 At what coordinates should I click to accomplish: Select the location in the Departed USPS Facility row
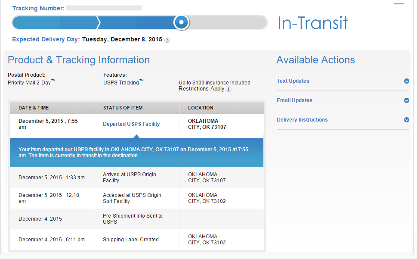[207, 124]
